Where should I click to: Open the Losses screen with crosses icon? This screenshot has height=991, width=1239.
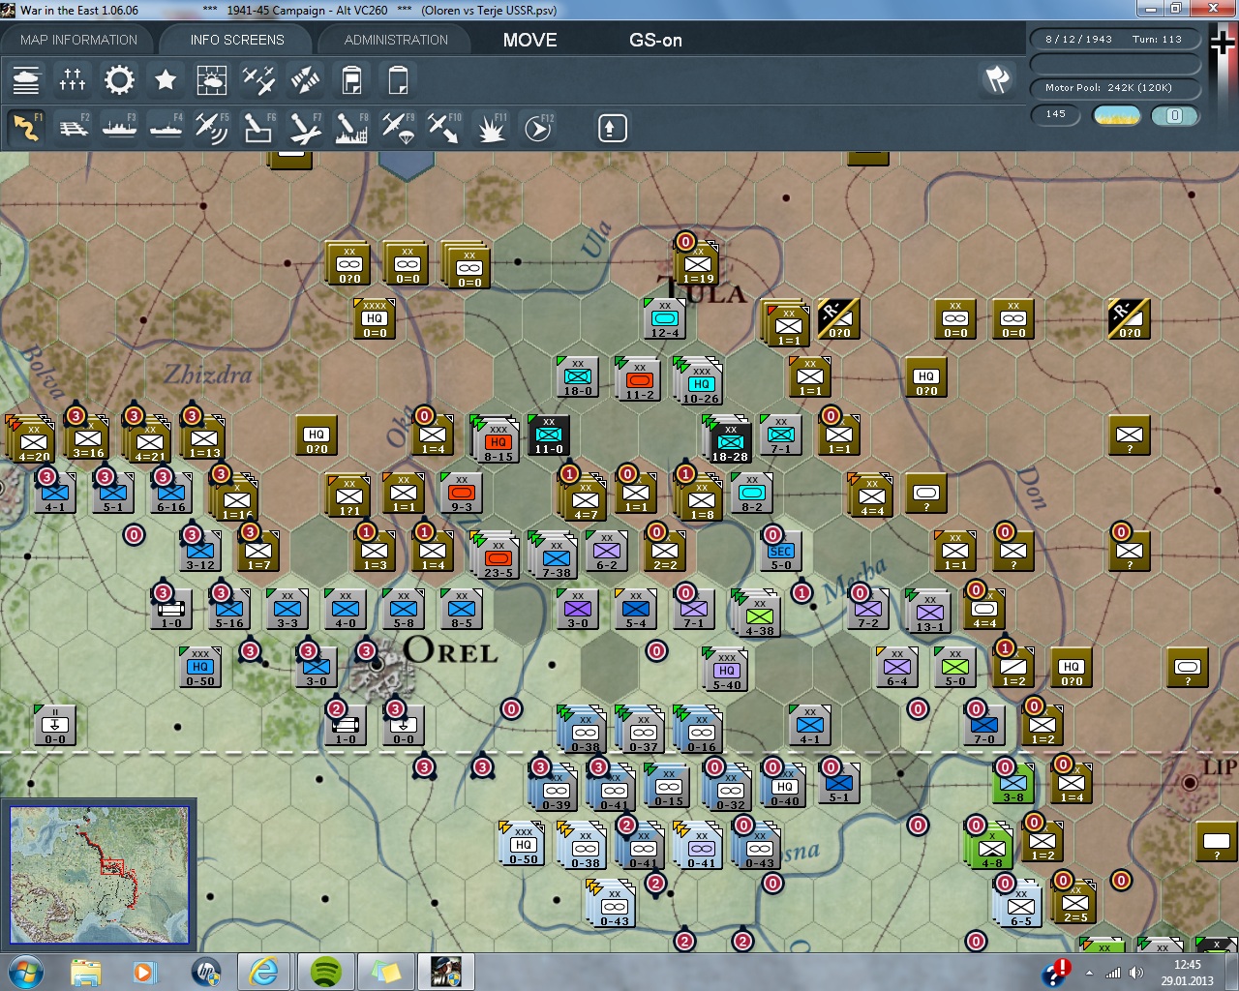point(73,79)
